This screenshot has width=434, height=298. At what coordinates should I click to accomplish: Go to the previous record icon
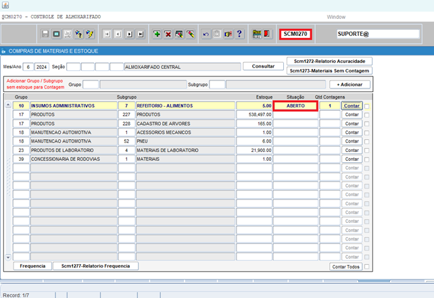pos(118,34)
